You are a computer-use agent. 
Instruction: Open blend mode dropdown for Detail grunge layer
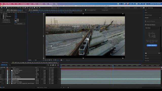point(38,81)
